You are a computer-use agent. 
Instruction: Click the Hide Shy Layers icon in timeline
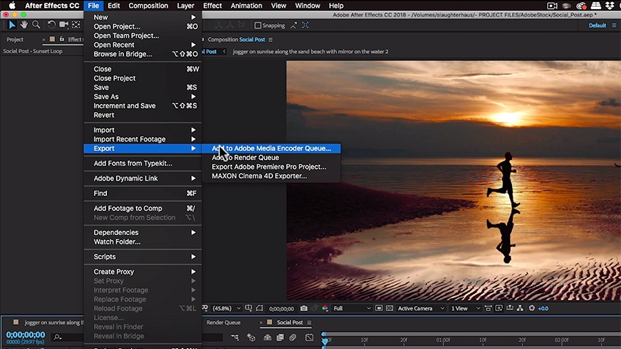[268, 337]
